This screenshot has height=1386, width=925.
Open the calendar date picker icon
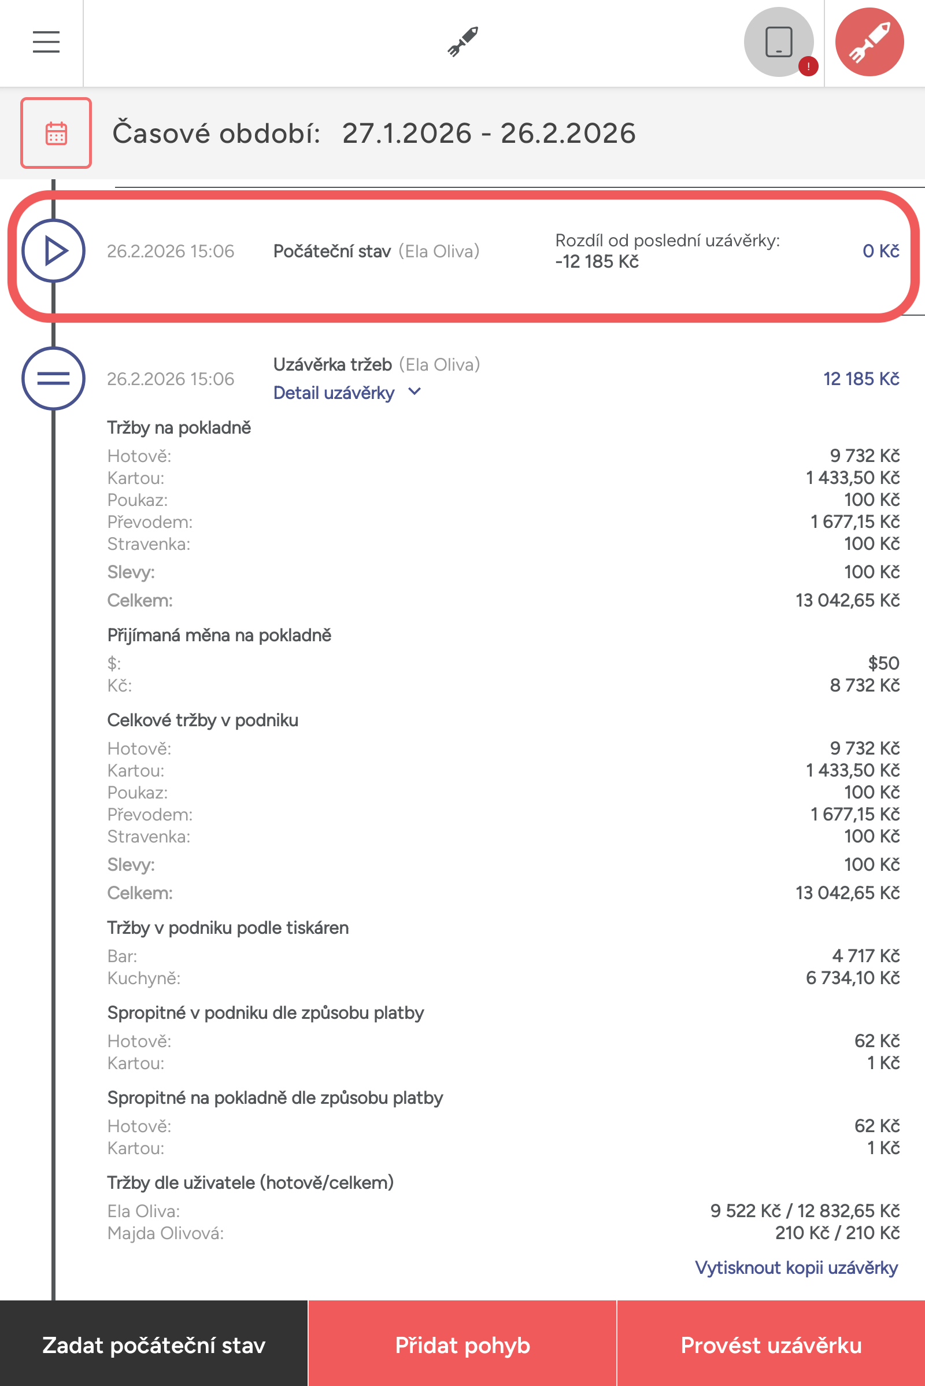click(x=56, y=134)
